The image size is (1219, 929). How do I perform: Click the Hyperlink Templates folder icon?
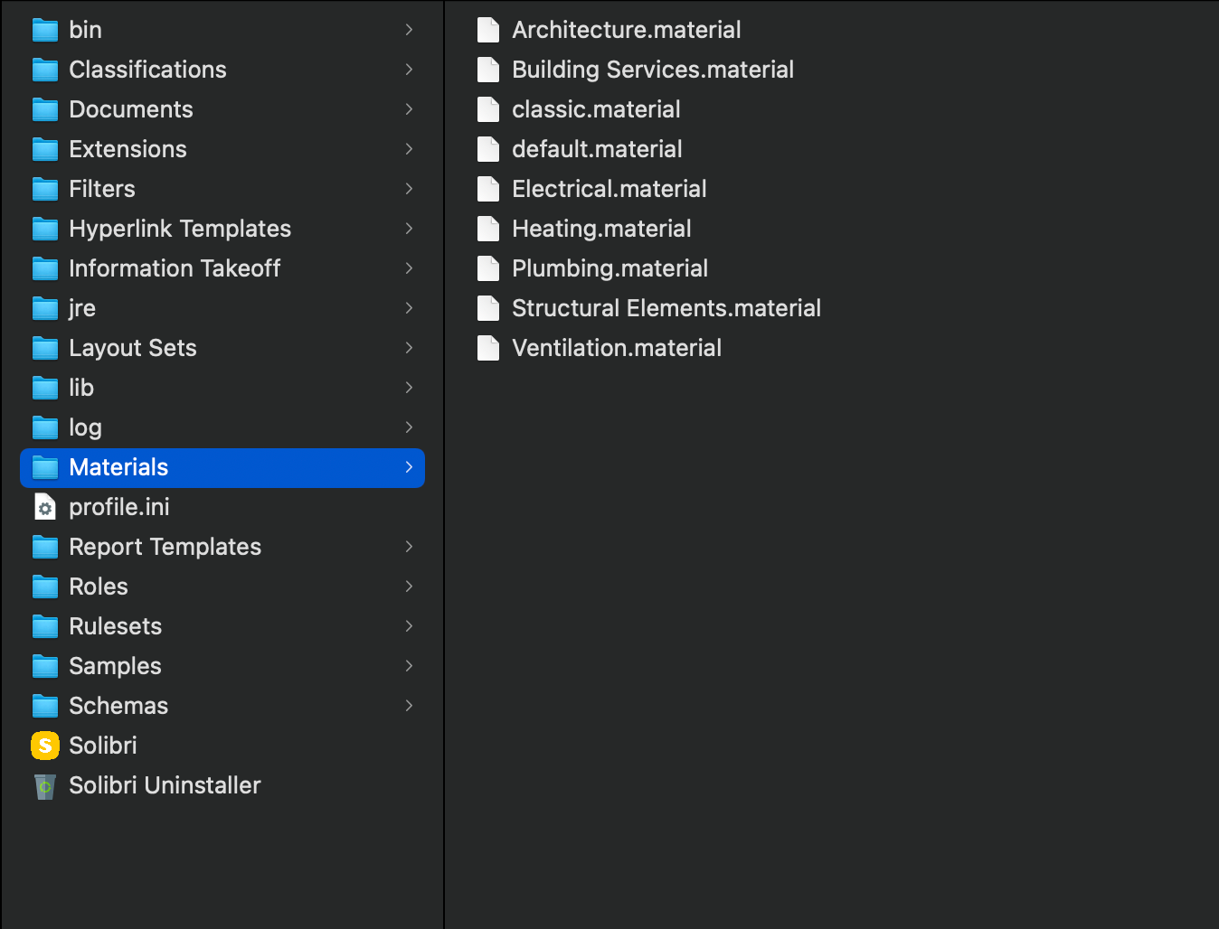[45, 230]
